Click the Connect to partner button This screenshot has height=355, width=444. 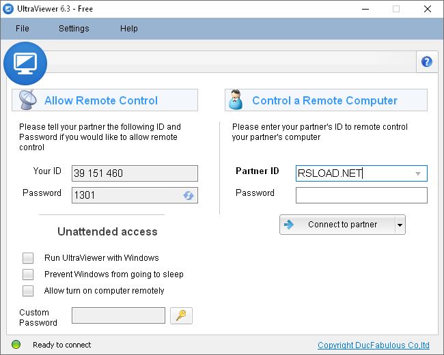pos(337,225)
